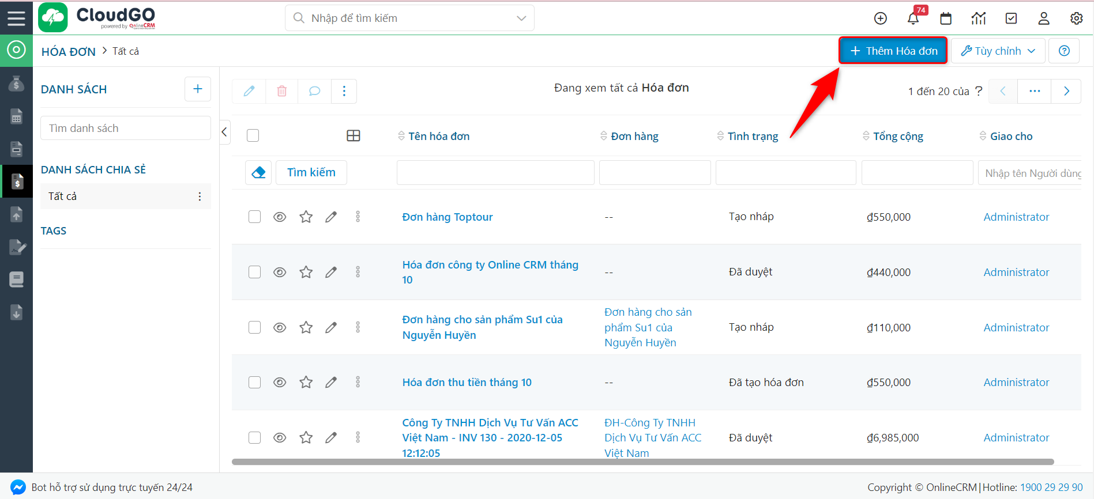This screenshot has height=499, width=1094.
Task: Check the Hóa đơn thu tiền tháng 10 row
Action: (x=254, y=382)
